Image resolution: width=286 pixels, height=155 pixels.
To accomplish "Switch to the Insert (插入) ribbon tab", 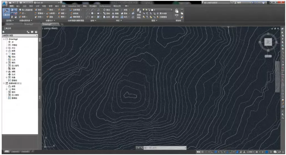I will [18, 6].
